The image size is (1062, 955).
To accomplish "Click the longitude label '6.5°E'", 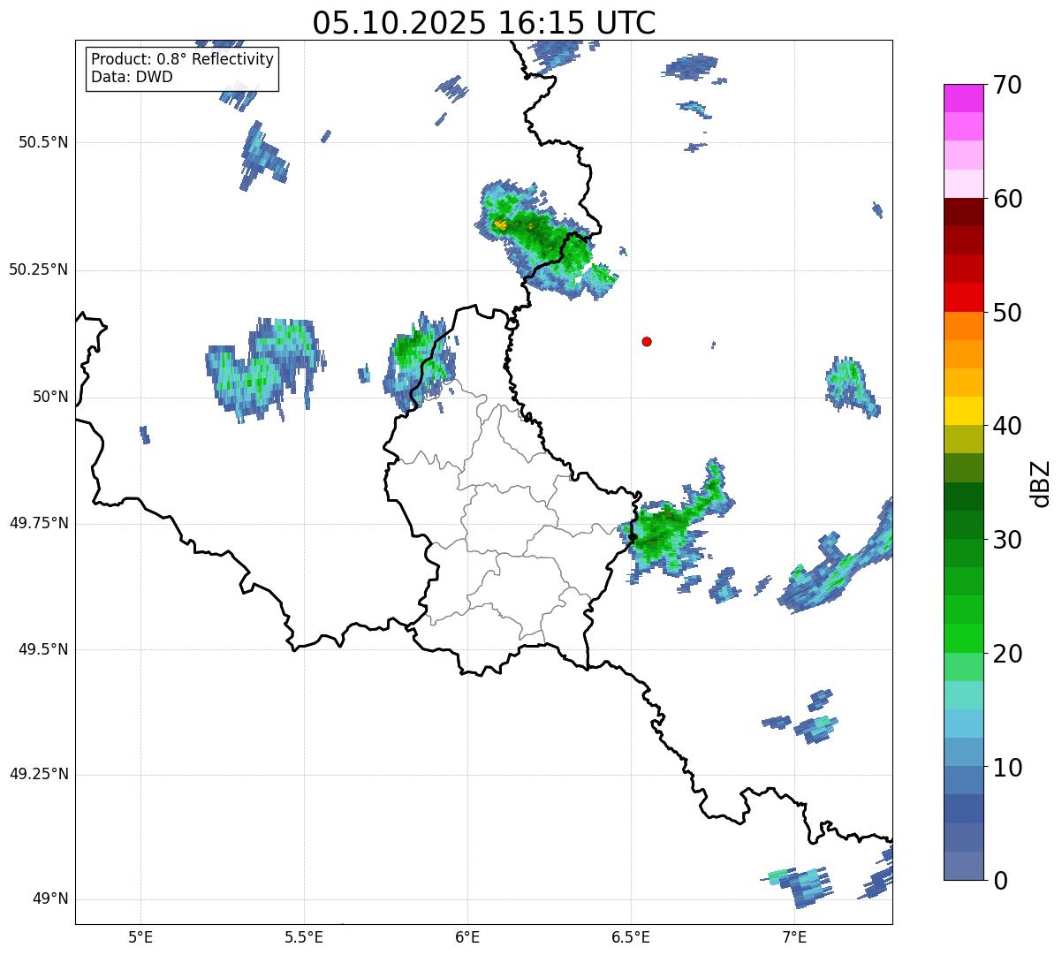I will click(632, 936).
